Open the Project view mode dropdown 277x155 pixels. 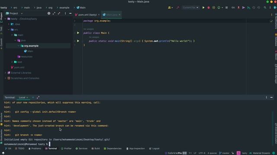[x=22, y=13]
